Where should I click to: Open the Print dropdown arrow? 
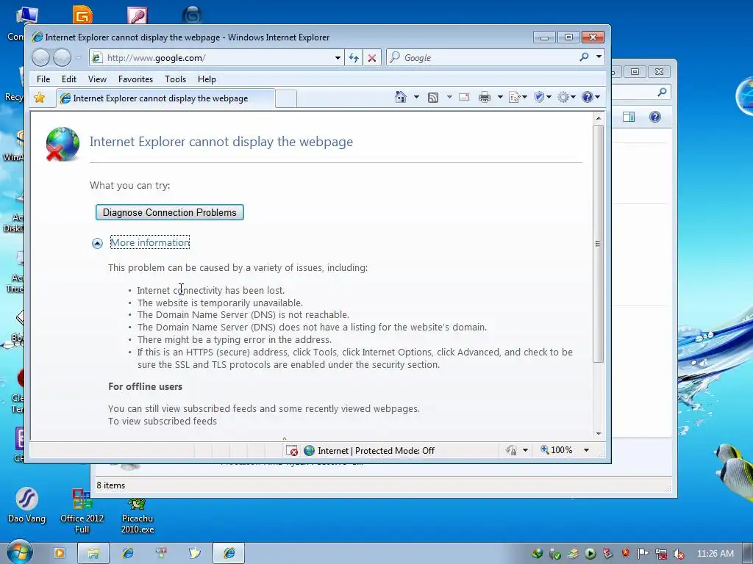tap(500, 98)
